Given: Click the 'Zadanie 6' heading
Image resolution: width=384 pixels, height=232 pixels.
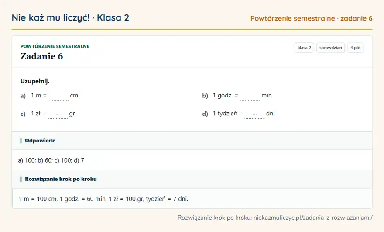Looking at the screenshot, I should [x=41, y=56].
